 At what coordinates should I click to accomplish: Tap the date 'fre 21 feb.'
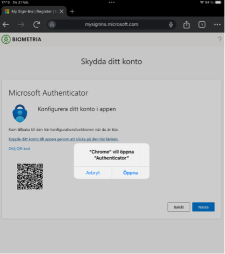(x=21, y=2)
